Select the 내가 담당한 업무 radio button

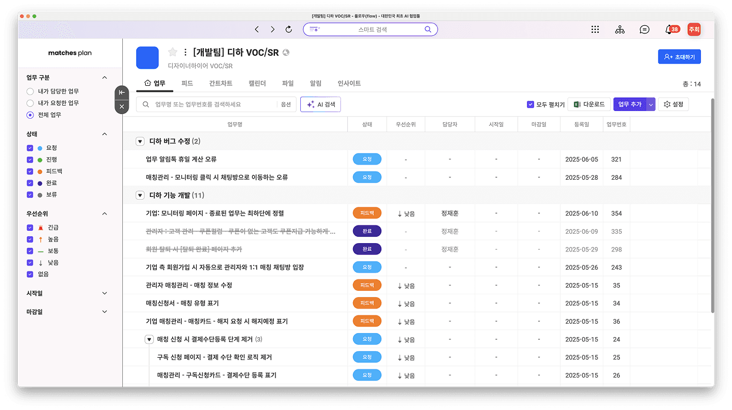point(31,91)
